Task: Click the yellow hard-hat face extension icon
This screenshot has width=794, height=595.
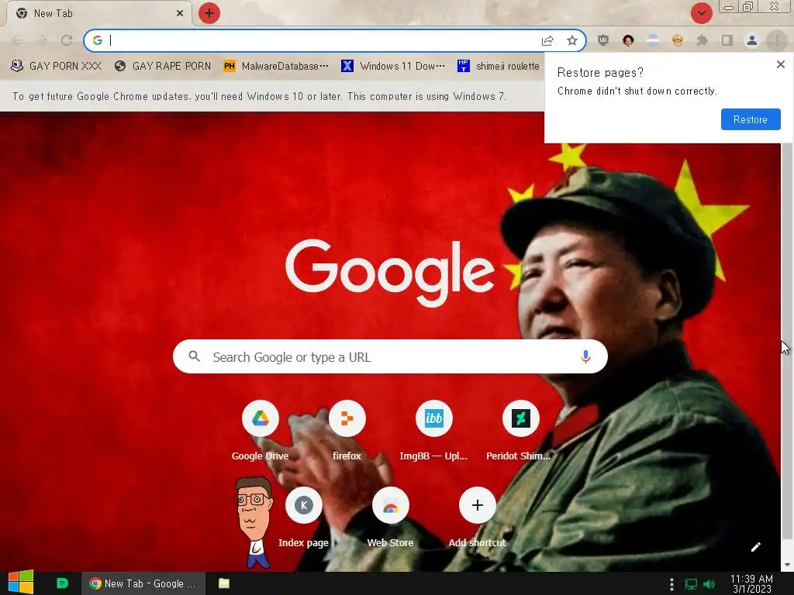Action: click(x=678, y=40)
